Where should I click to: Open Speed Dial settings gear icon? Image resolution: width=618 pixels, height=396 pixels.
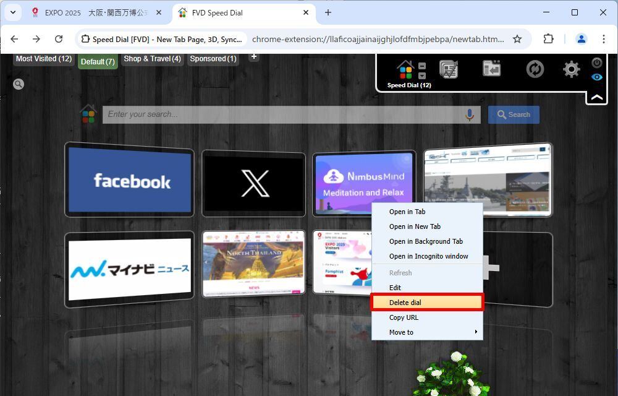[571, 69]
